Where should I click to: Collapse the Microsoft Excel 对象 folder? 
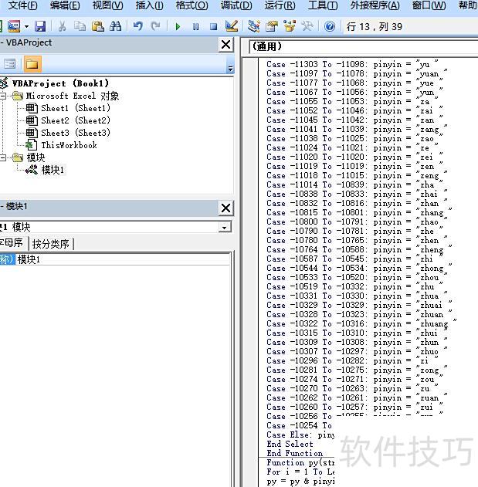click(x=4, y=96)
